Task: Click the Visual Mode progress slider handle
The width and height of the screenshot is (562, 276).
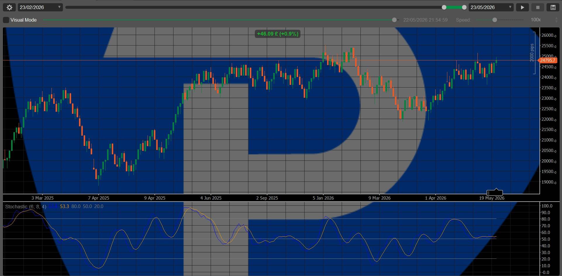Action: coord(394,20)
